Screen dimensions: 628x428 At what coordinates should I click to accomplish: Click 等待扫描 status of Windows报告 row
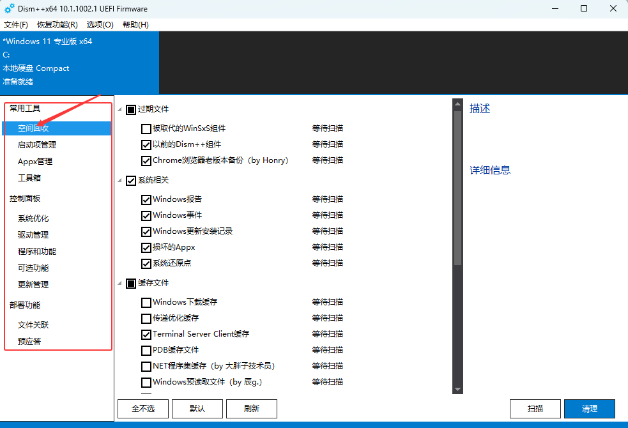point(328,199)
